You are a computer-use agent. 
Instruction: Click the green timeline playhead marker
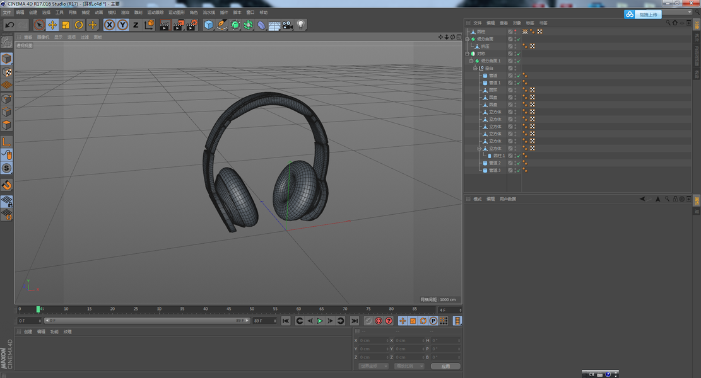coord(38,309)
